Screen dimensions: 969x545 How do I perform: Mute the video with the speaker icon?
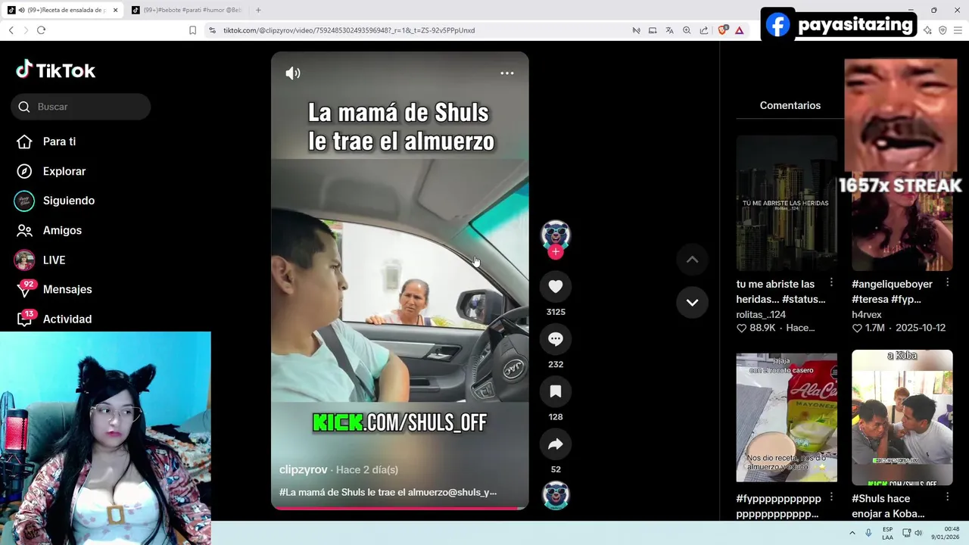[293, 73]
